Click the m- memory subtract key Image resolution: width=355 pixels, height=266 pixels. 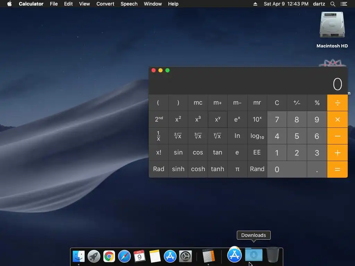(x=237, y=103)
